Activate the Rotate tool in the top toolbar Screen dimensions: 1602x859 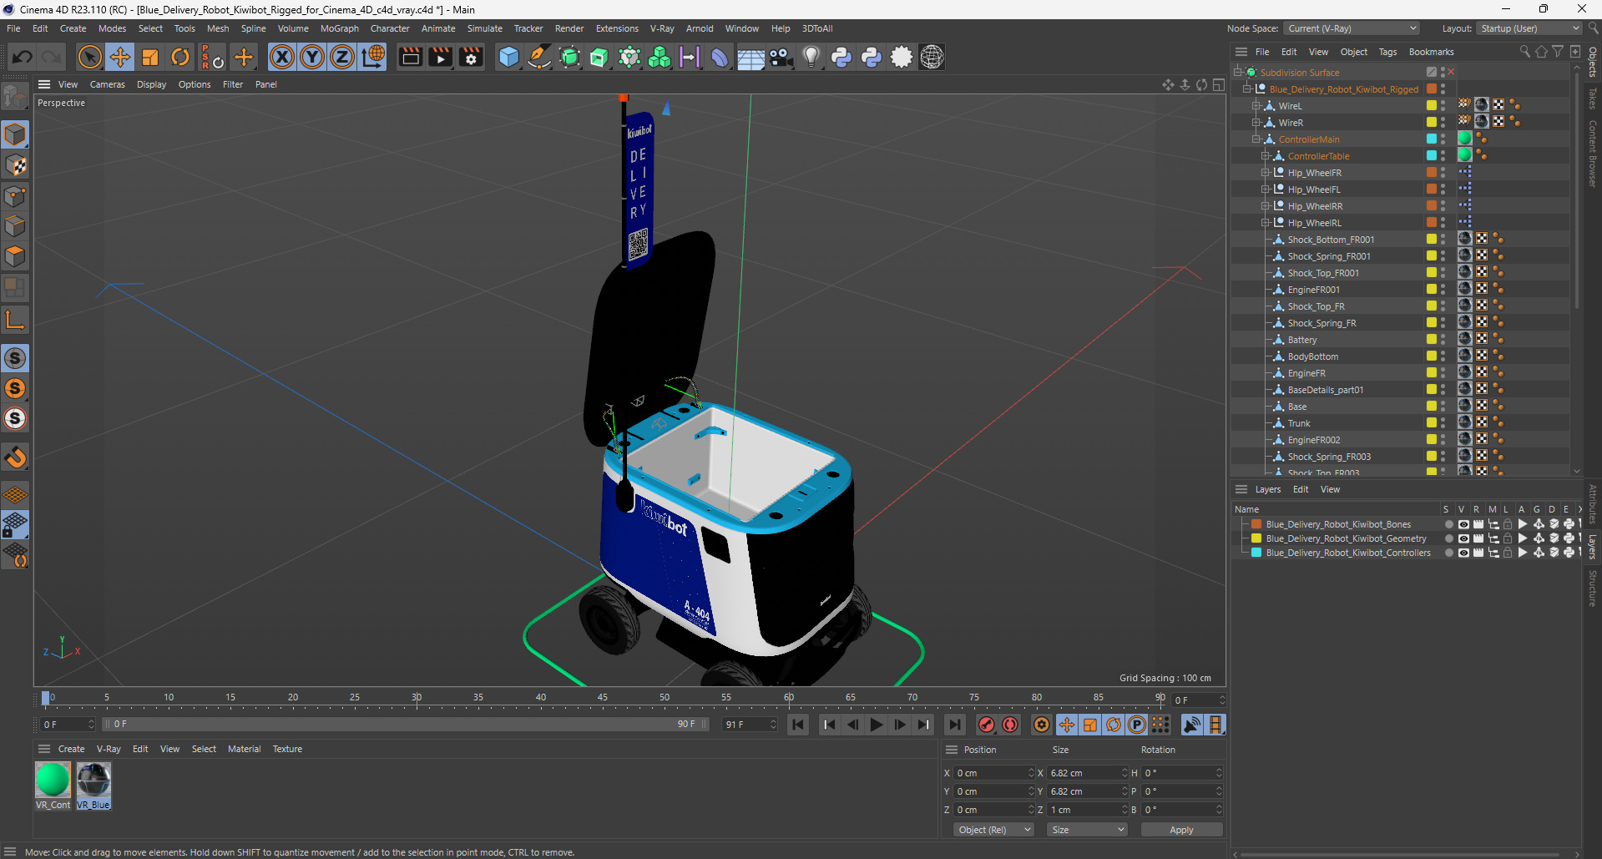coord(180,57)
